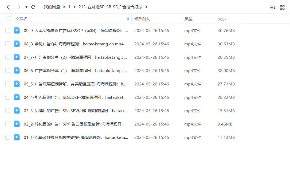Check the box for 04_4-引流目的广告 file
The height and width of the screenshot is (192, 290).
pos(8,97)
